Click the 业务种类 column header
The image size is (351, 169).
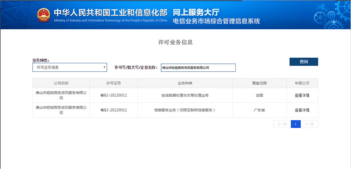[185, 83]
